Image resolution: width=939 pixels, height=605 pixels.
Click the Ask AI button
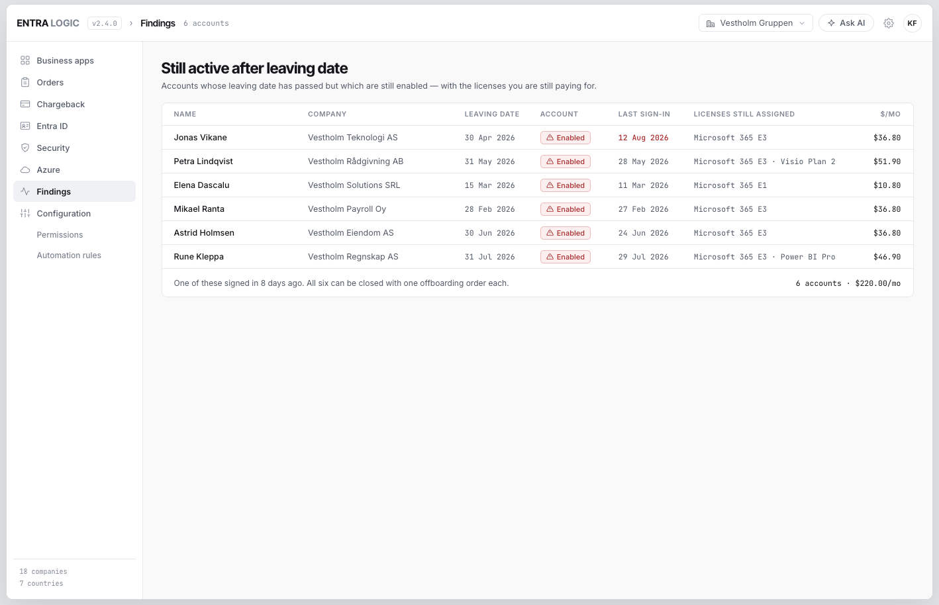coord(846,23)
